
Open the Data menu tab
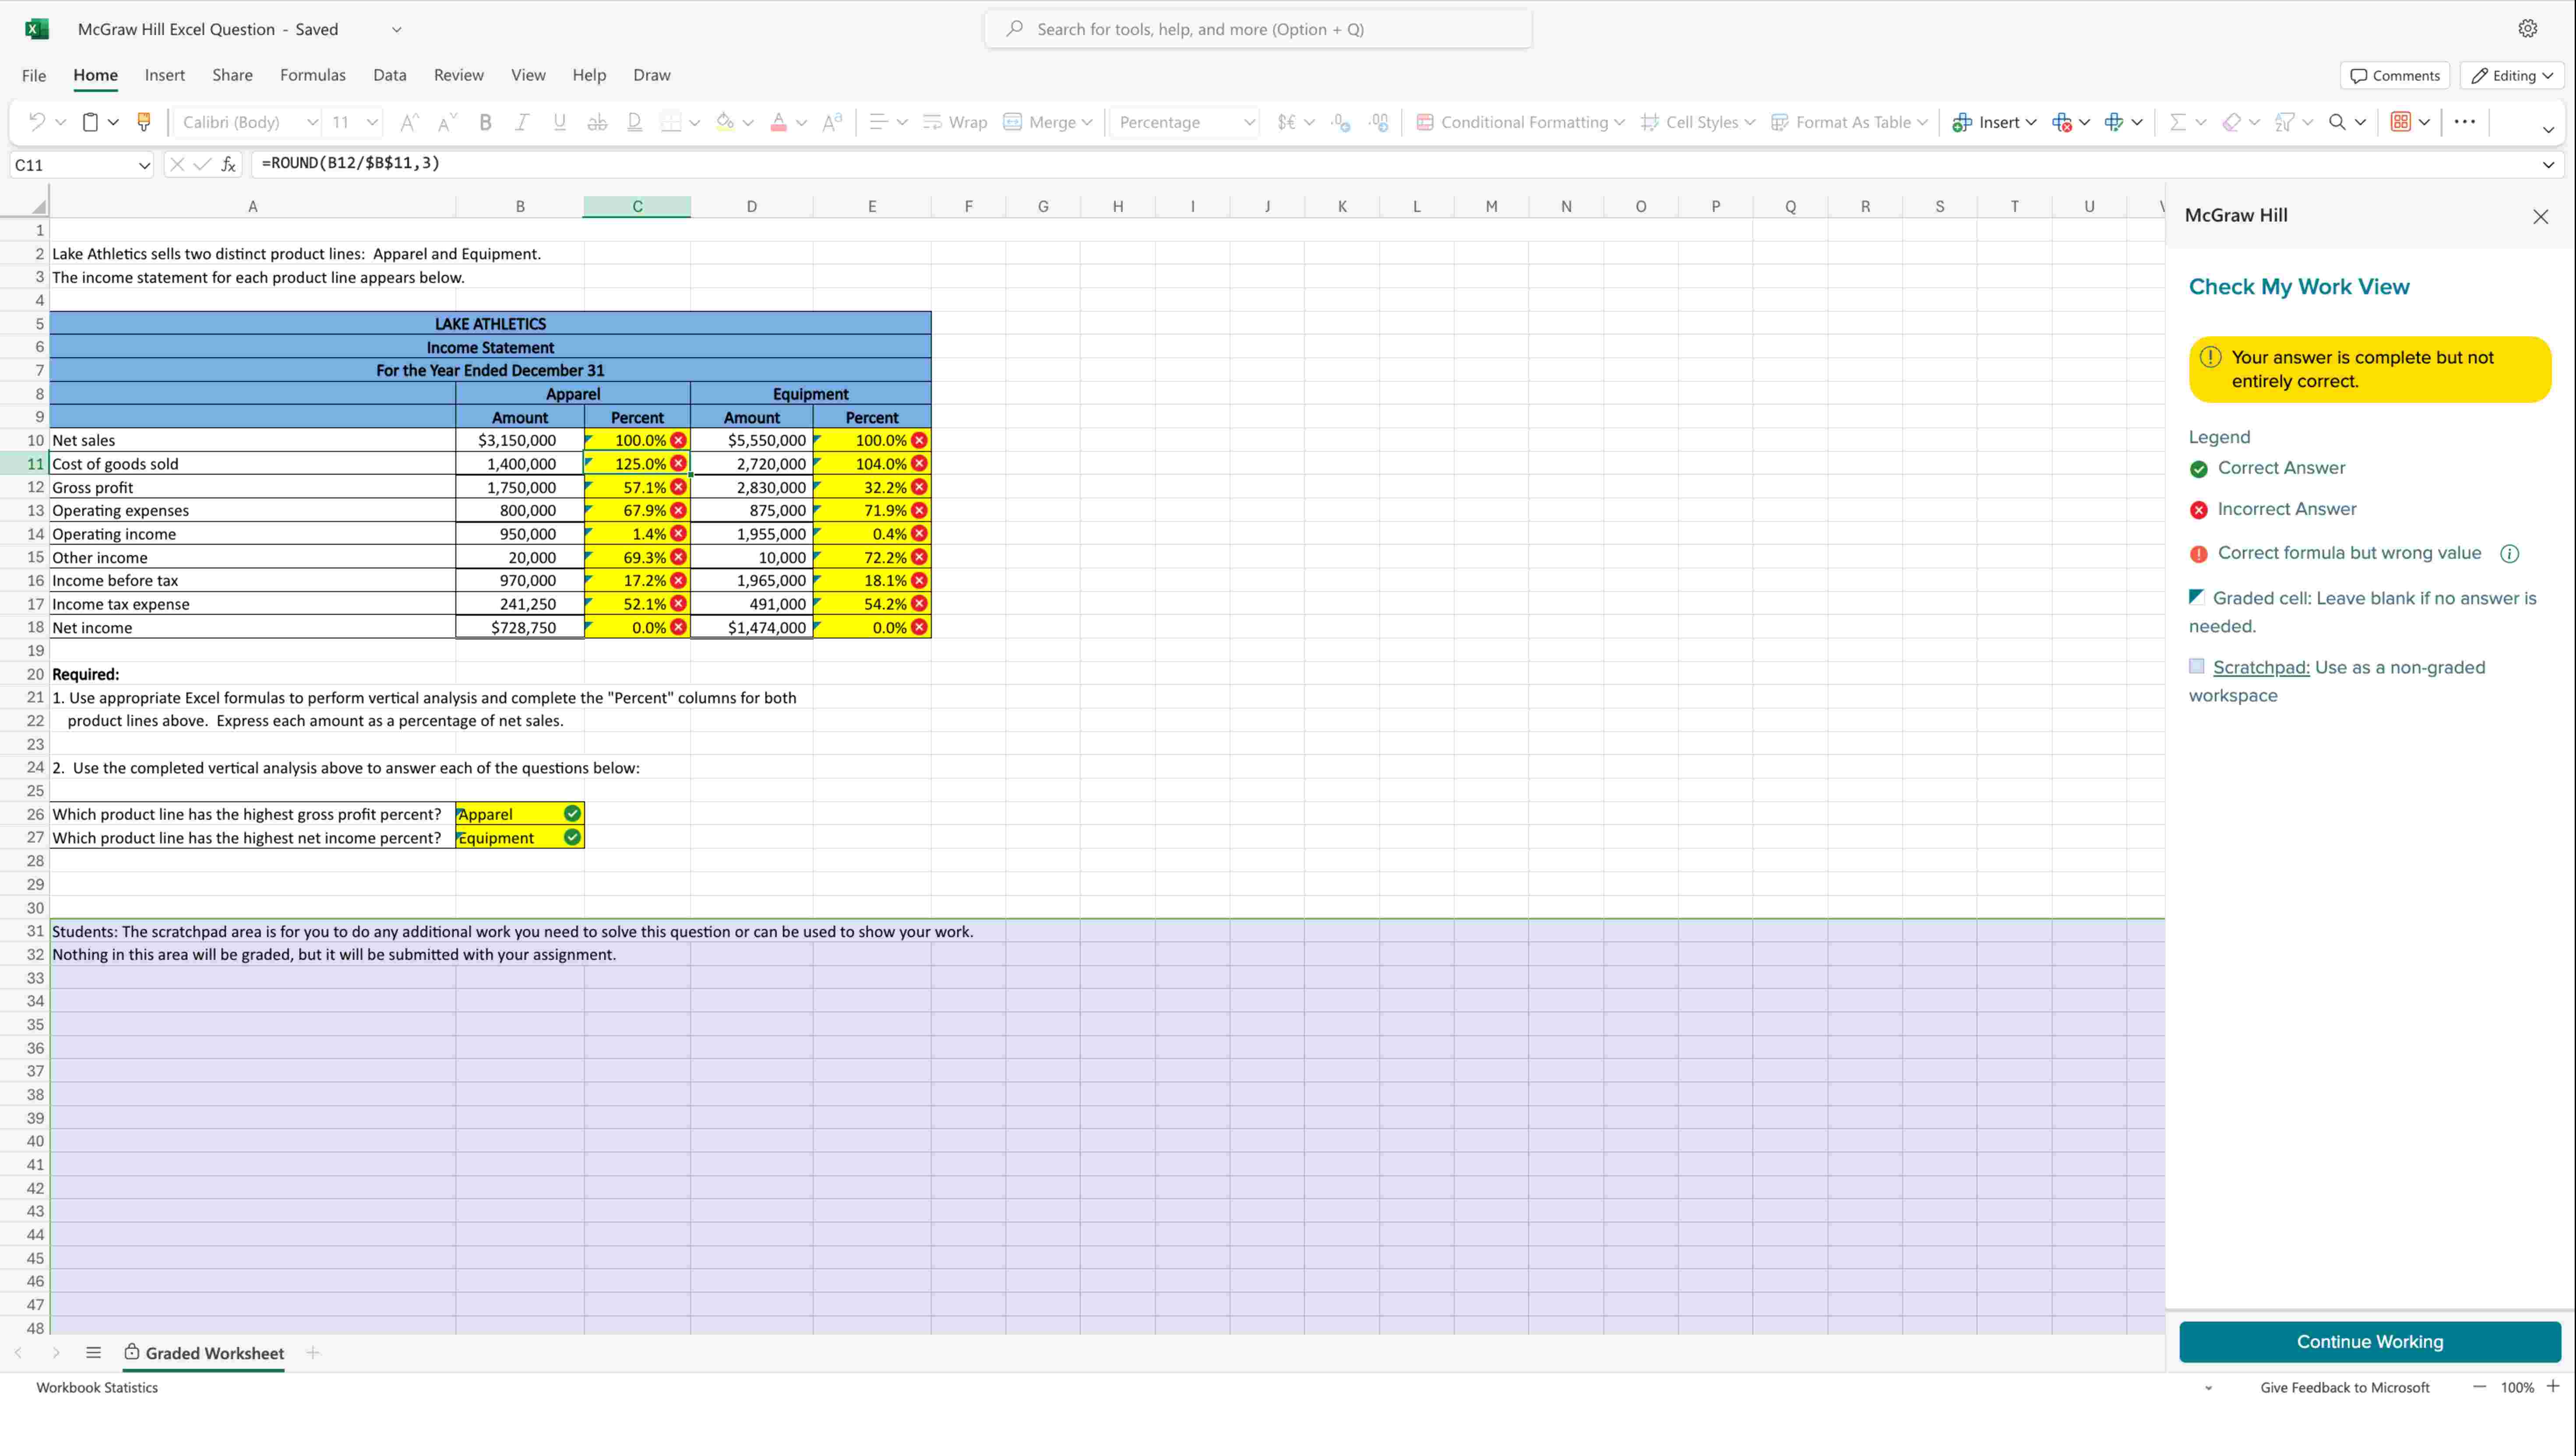tap(390, 75)
